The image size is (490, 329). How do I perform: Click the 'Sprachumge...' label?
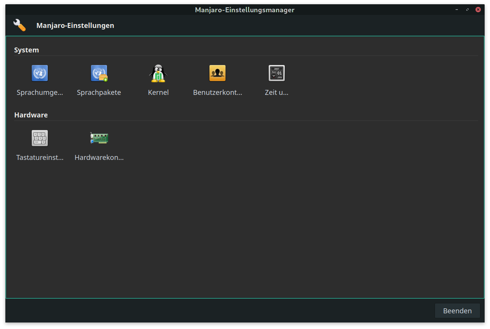tap(40, 93)
